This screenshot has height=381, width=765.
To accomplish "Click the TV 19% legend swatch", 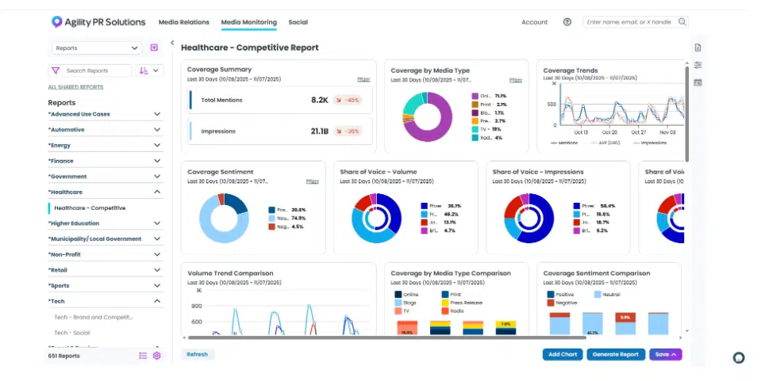I will [475, 130].
